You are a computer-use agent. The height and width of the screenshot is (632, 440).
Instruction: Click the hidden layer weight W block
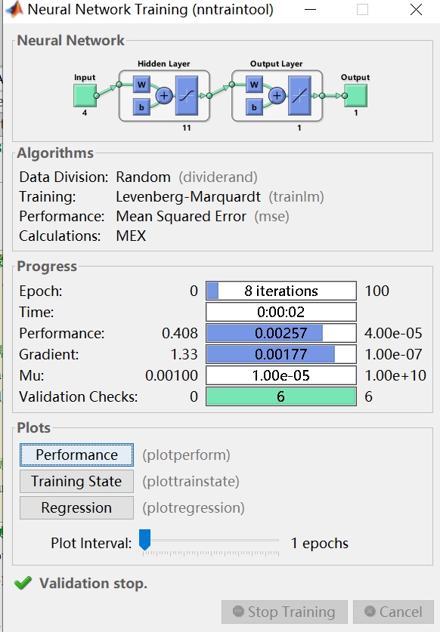click(x=141, y=85)
